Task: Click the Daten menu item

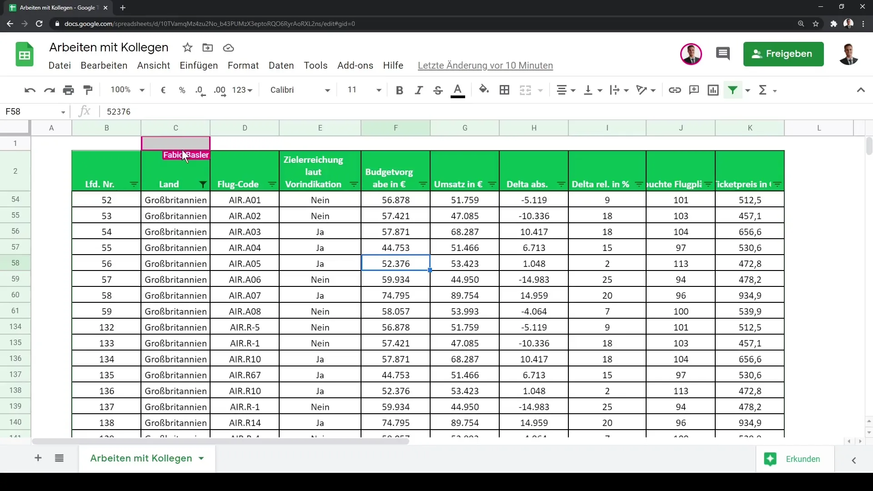Action: click(281, 65)
